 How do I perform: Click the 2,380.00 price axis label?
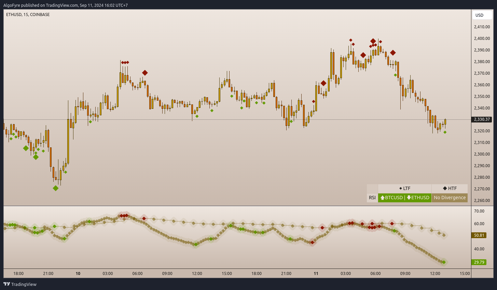tap(482, 62)
